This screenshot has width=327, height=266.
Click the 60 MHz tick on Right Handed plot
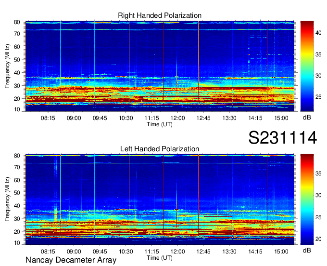[x=17, y=47]
